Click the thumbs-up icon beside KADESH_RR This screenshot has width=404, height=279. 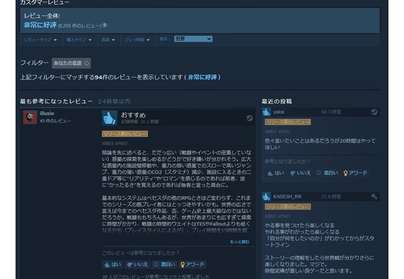(266, 196)
